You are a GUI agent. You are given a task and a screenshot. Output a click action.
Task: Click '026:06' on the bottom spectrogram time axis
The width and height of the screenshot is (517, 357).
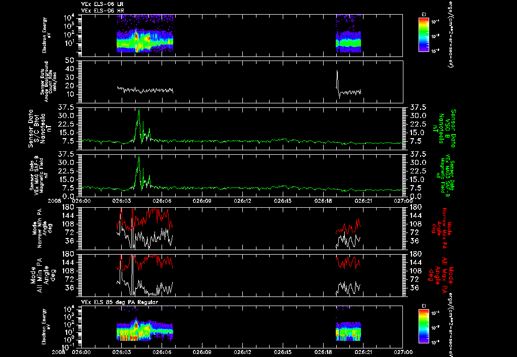162,352
